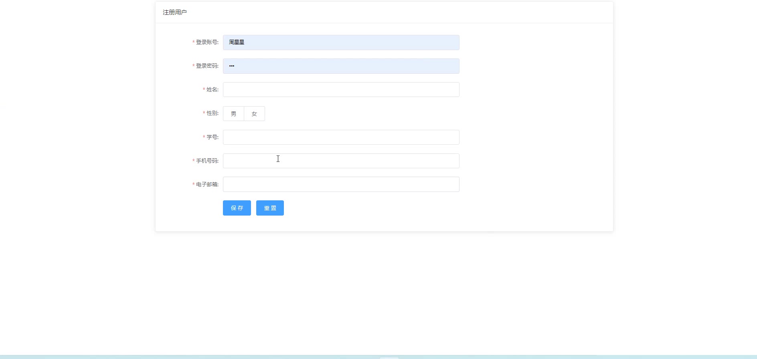757x359 pixels.
Task: Focus the 登录密码 password field
Action: click(341, 66)
